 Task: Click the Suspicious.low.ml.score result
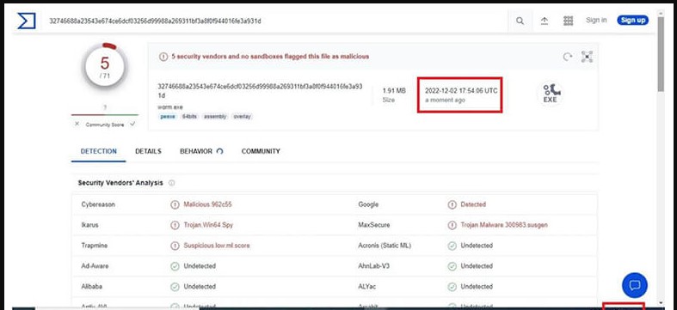(x=217, y=246)
